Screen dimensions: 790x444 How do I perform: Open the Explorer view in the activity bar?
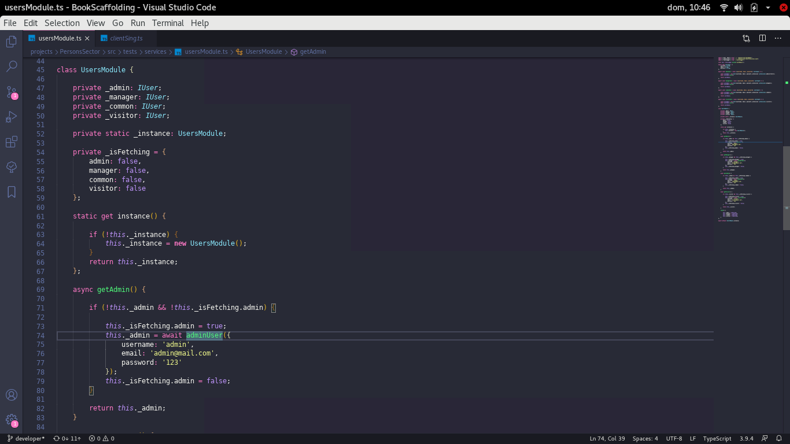tap(12, 41)
